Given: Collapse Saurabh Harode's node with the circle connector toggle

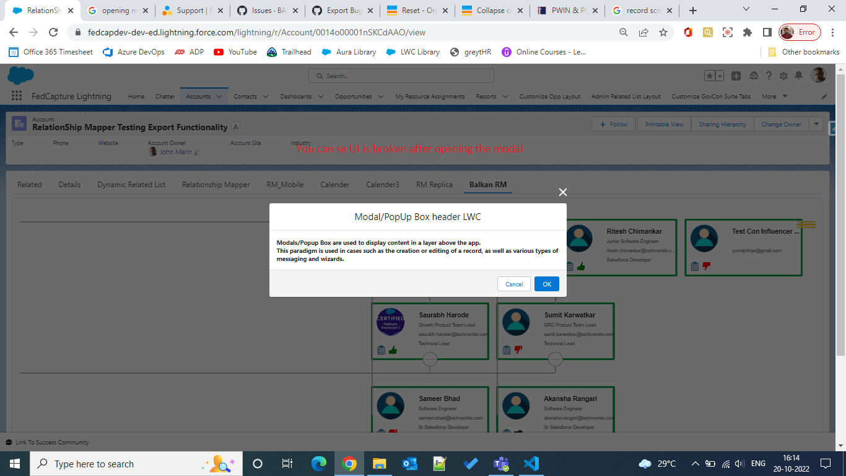Looking at the screenshot, I should tap(430, 358).
